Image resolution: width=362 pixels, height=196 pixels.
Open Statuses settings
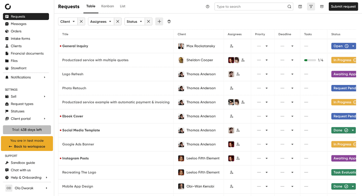click(x=17, y=111)
